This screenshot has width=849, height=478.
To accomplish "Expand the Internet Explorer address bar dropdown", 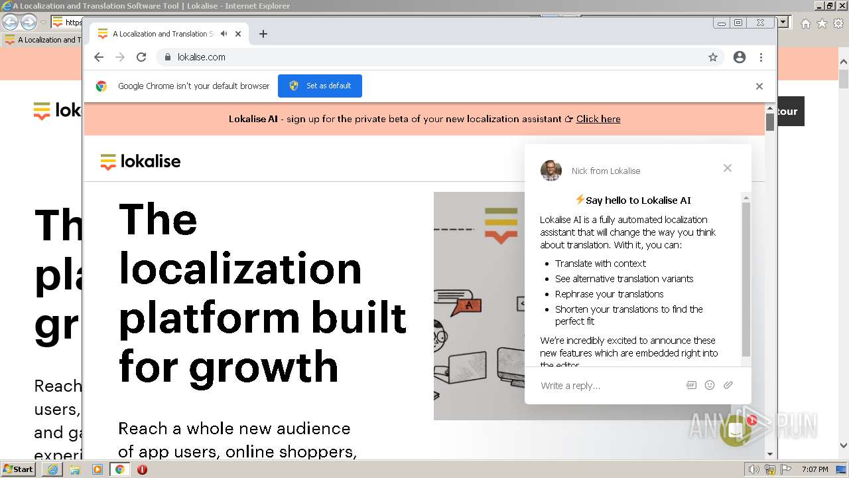I will tap(783, 23).
